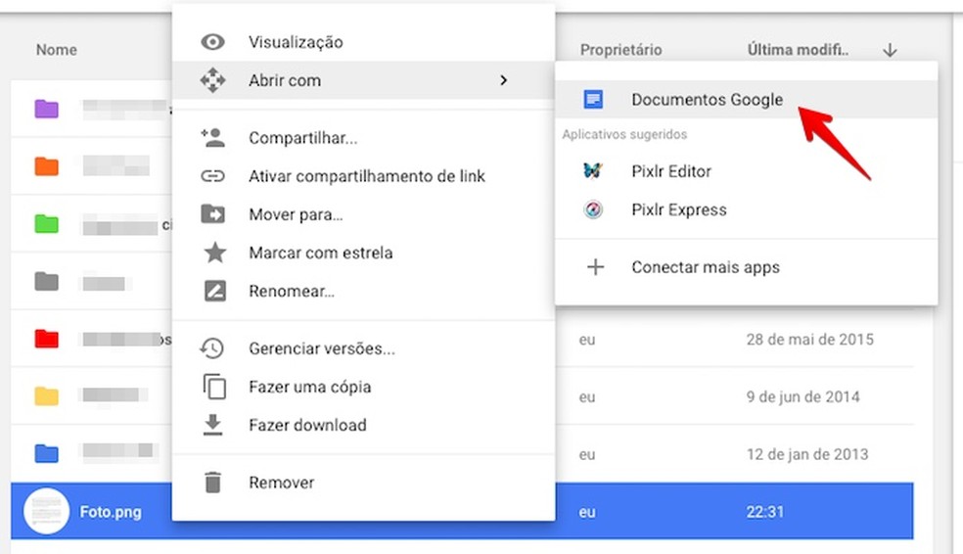The height and width of the screenshot is (554, 963).
Task: Click the purple folder icon
Action: (46, 109)
